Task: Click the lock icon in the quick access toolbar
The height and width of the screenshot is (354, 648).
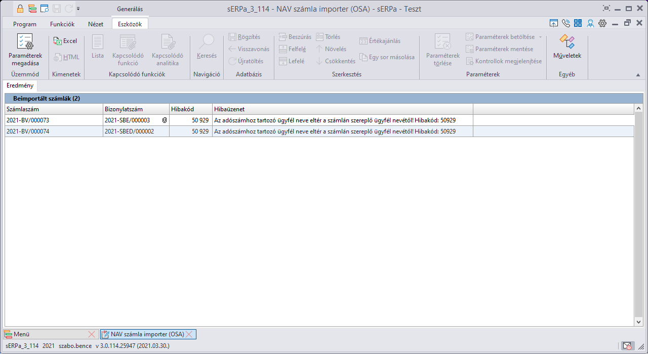Action: [x=20, y=9]
